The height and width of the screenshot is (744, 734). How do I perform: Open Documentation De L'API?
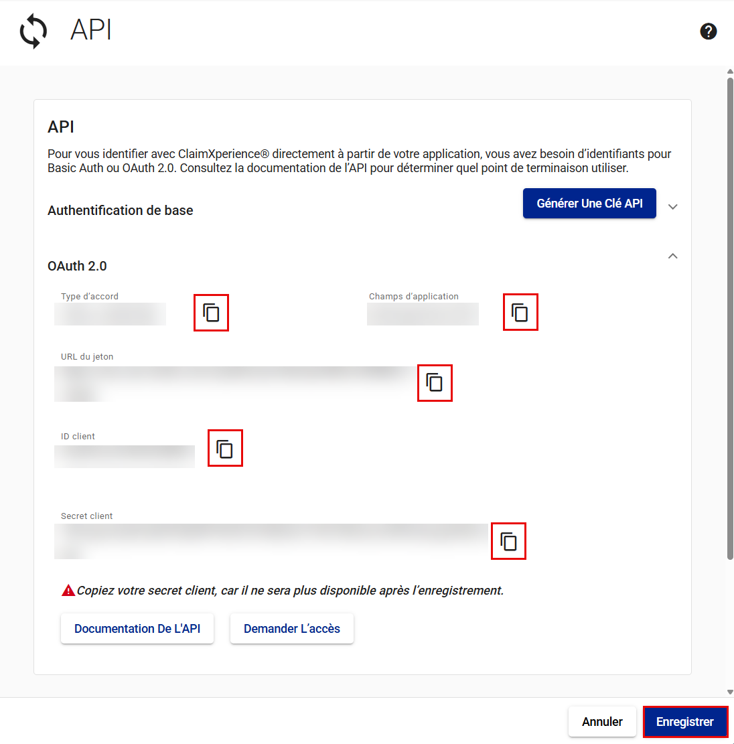click(x=137, y=629)
